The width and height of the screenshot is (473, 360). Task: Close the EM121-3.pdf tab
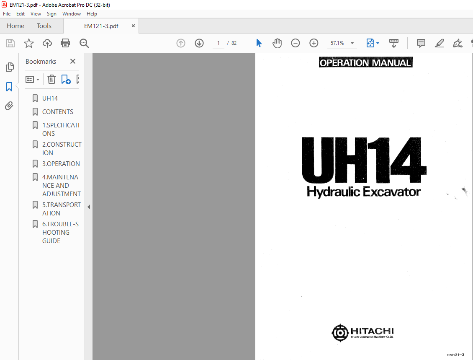pos(133,26)
